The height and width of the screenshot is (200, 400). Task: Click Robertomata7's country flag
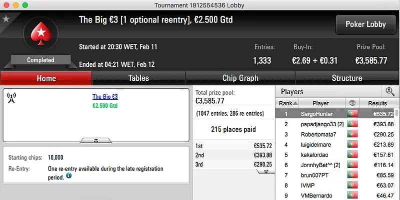point(352,134)
